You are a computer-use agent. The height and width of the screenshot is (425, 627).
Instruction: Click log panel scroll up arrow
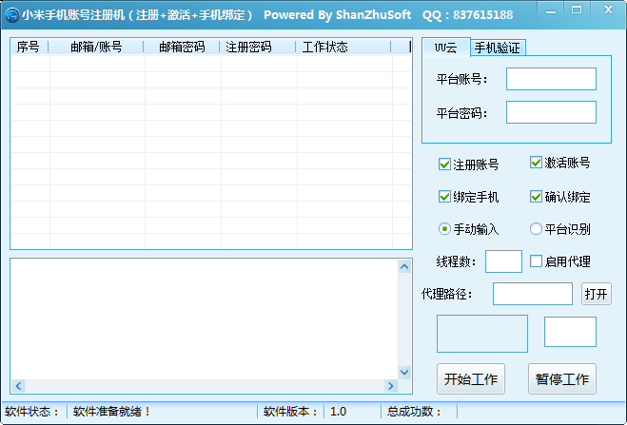pyautogui.click(x=404, y=266)
